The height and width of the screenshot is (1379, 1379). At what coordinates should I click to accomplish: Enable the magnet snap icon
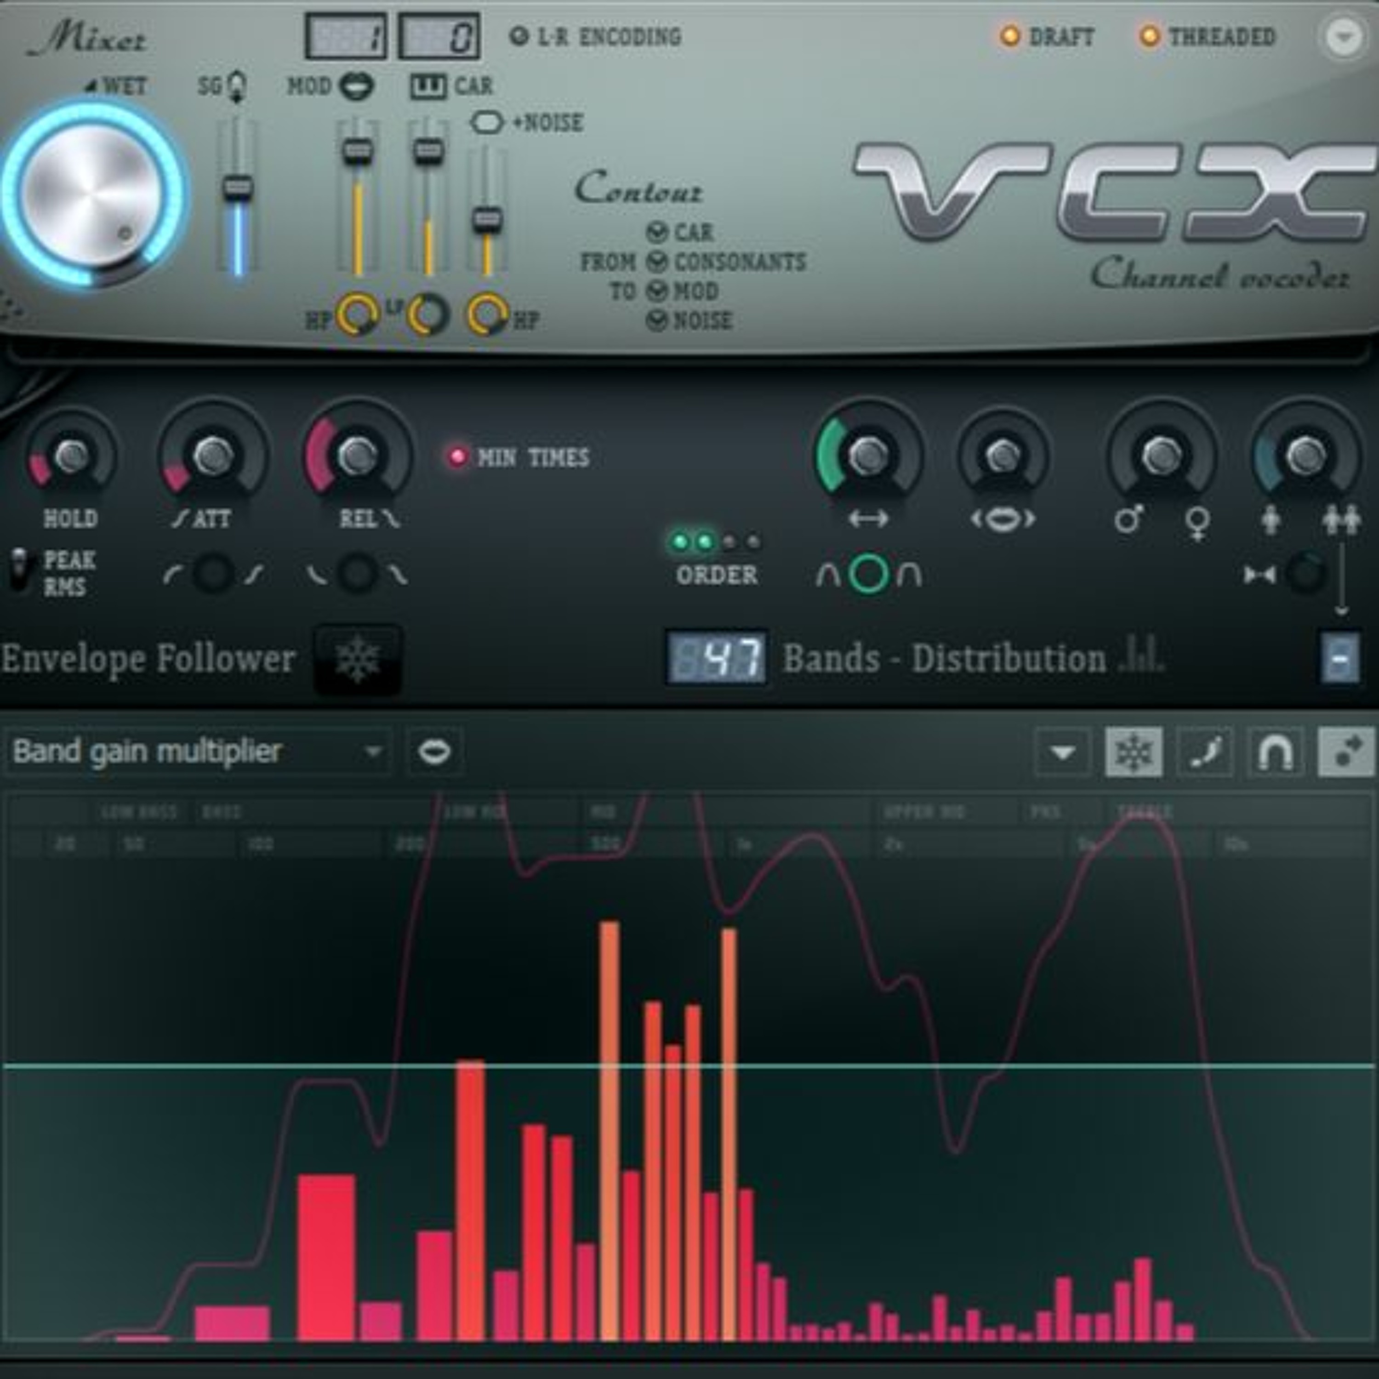tap(1276, 752)
